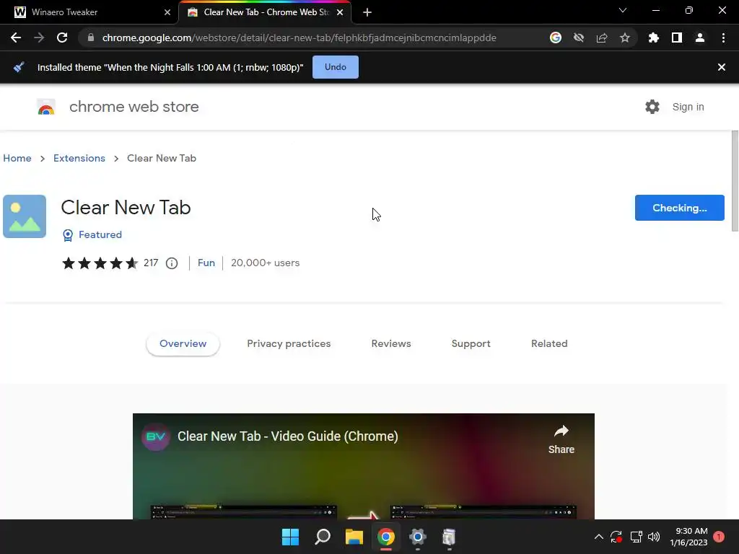The image size is (739, 554).
Task: Open the Extensions puzzle menu
Action: click(654, 38)
